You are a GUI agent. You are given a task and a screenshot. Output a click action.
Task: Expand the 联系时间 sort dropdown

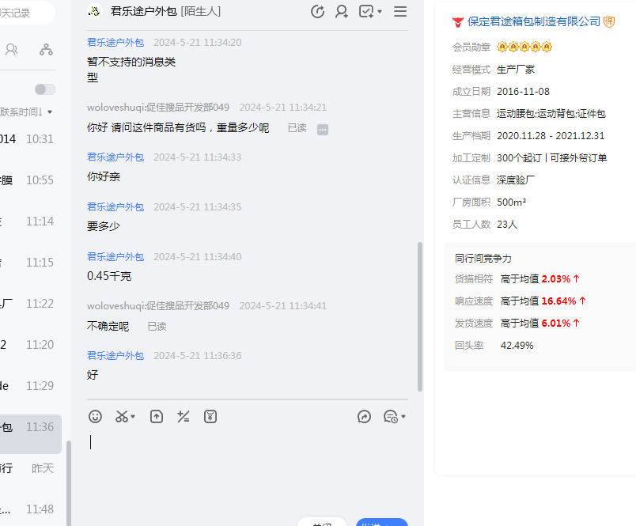(x=50, y=112)
